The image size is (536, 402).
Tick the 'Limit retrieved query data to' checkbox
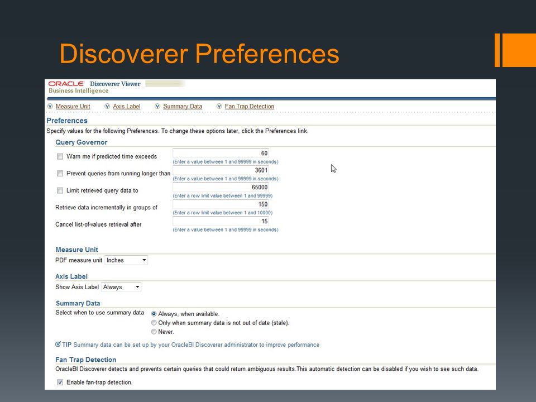pos(60,190)
